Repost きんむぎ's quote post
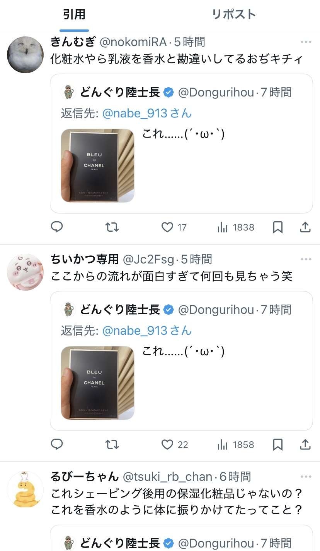The height and width of the screenshot is (551, 320). [112, 227]
